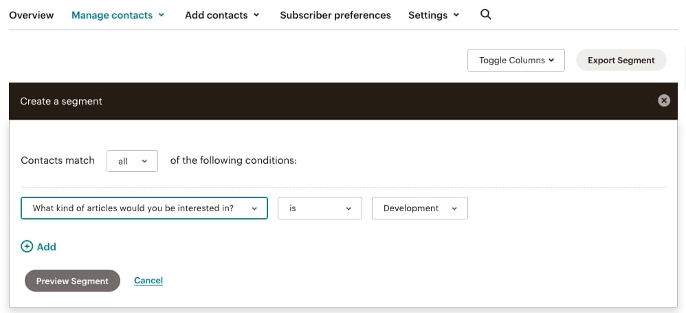Open the Toggle Columns dropdown
The image size is (686, 313).
point(516,60)
